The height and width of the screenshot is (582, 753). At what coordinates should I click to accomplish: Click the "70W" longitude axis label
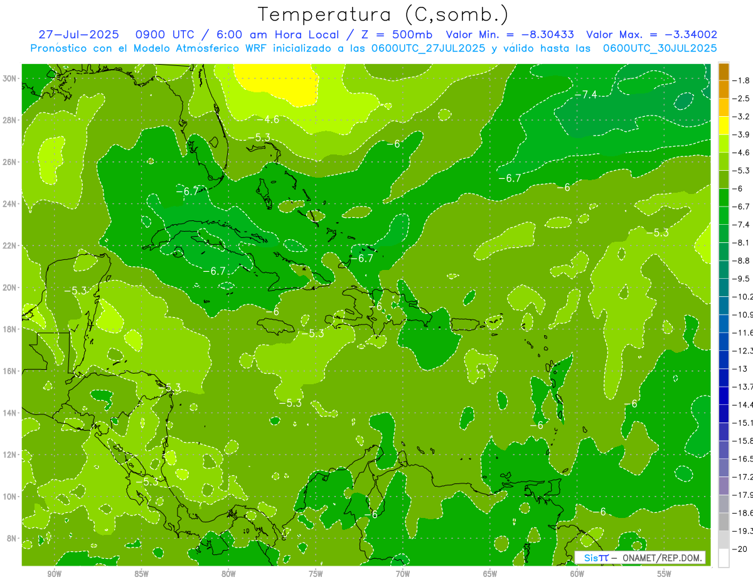pos(403,574)
